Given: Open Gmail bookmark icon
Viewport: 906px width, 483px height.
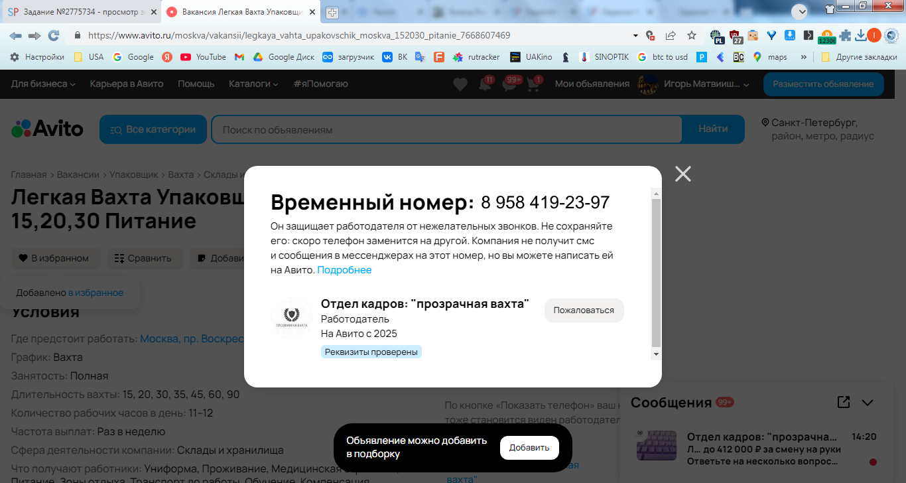Looking at the screenshot, I should [x=239, y=57].
